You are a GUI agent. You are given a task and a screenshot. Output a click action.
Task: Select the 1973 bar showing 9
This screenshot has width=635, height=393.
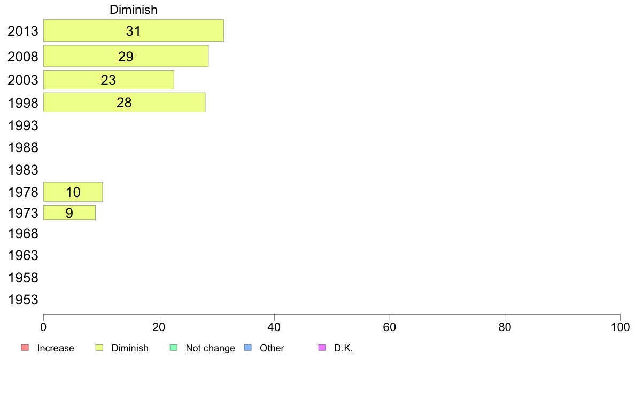tap(69, 213)
